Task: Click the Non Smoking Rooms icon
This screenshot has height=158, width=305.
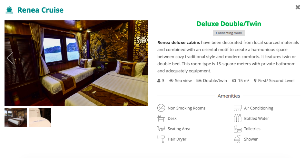Action: tap(161, 108)
